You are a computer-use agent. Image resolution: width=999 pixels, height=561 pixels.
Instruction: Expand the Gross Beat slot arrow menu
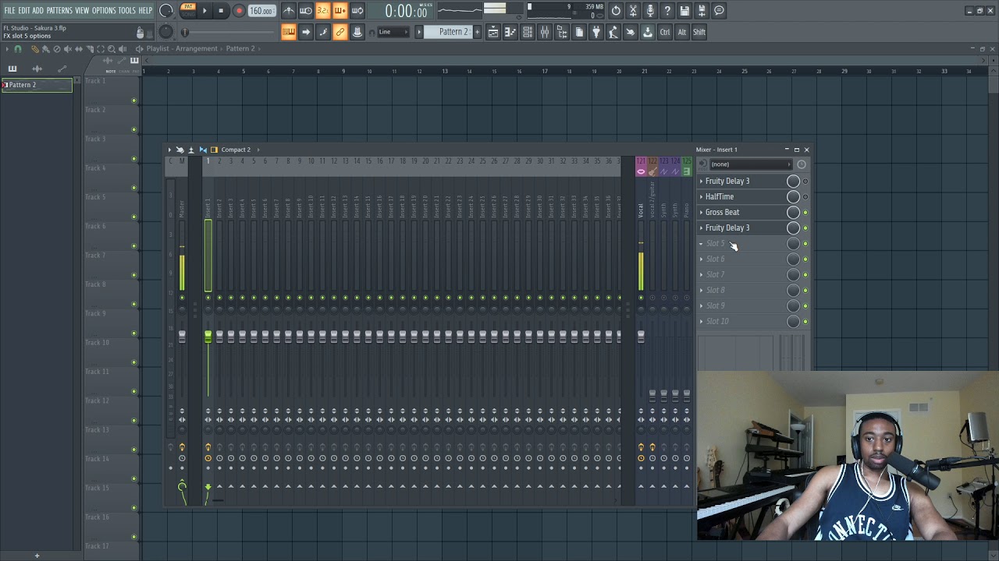tap(701, 212)
